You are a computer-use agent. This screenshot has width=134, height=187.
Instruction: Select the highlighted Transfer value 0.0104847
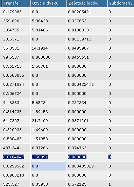(x=14, y=157)
